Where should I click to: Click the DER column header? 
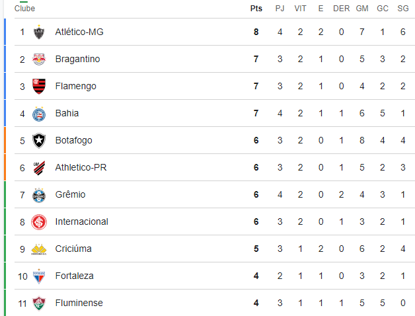(x=342, y=9)
